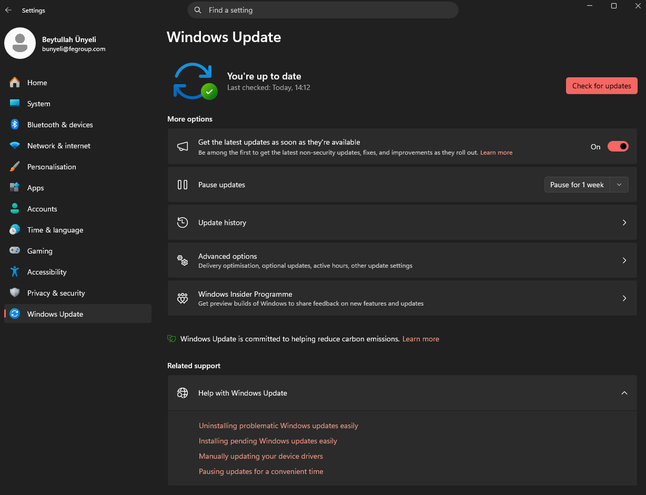The height and width of the screenshot is (495, 646).
Task: Click the megaphone icon for latest updates
Action: tap(183, 146)
